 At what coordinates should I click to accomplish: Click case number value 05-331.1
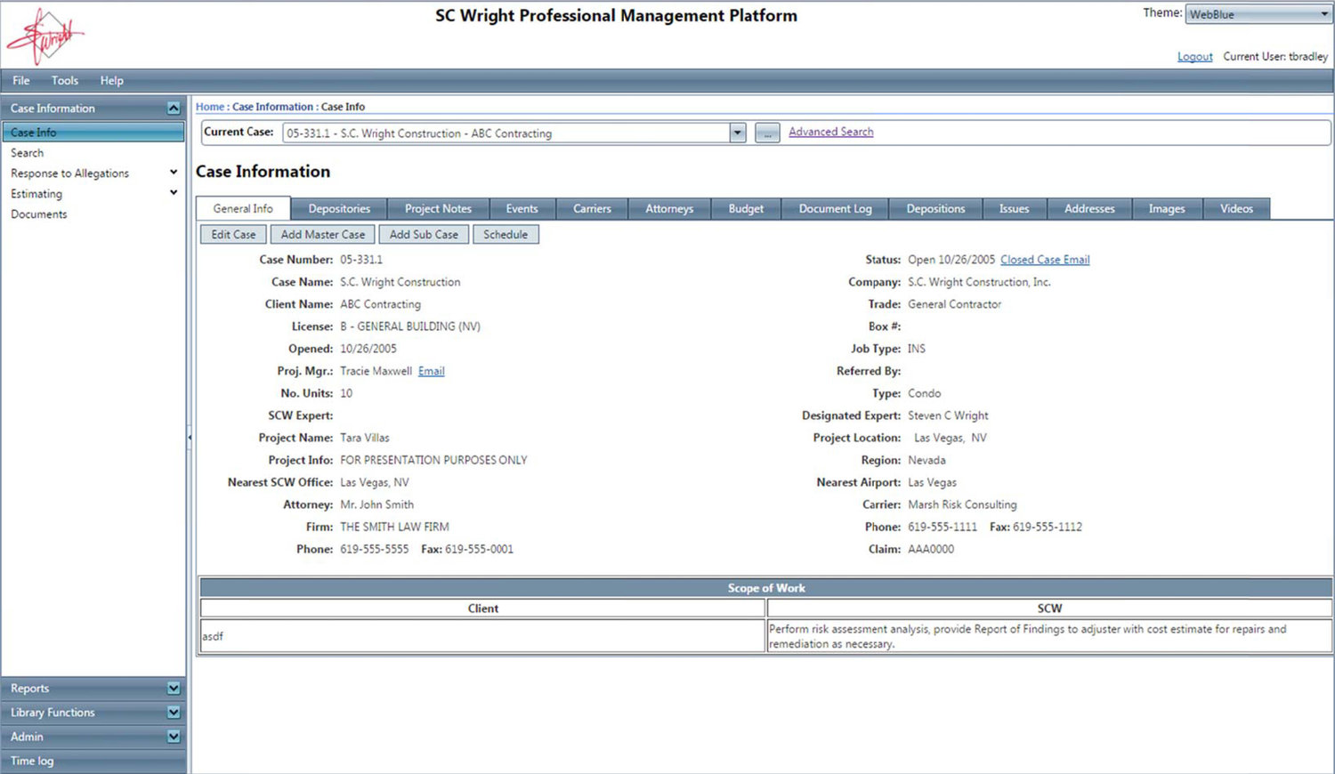coord(361,260)
